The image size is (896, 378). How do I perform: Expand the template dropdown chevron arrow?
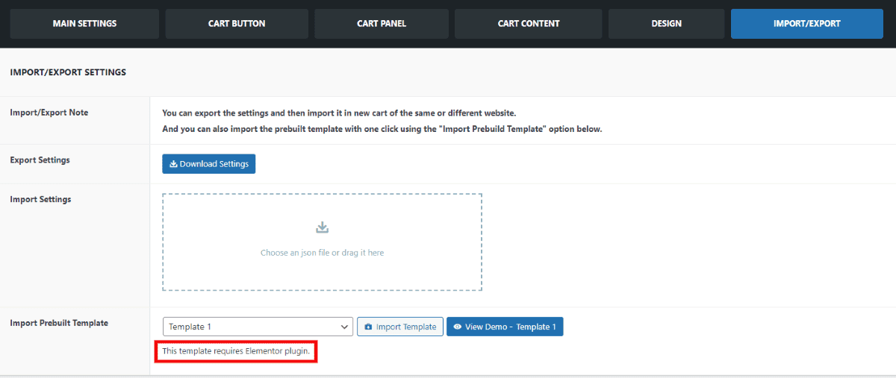(x=344, y=327)
